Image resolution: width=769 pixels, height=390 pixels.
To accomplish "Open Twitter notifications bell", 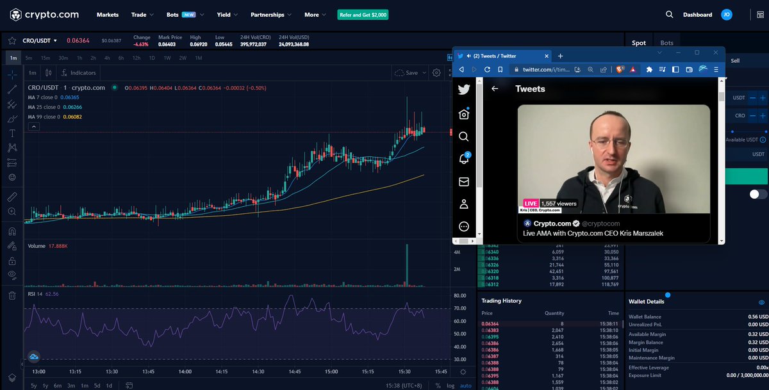I will 464,159.
